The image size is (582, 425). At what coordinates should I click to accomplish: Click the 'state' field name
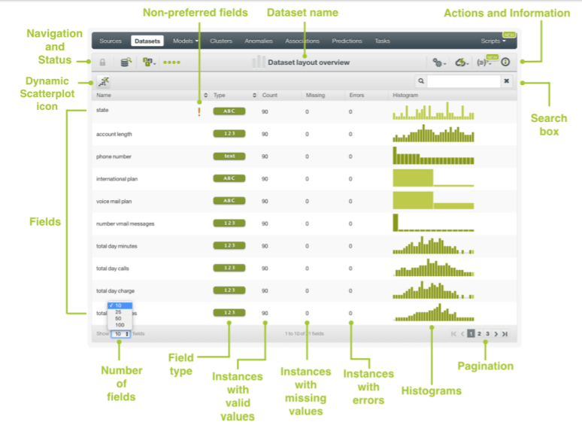[x=102, y=111]
